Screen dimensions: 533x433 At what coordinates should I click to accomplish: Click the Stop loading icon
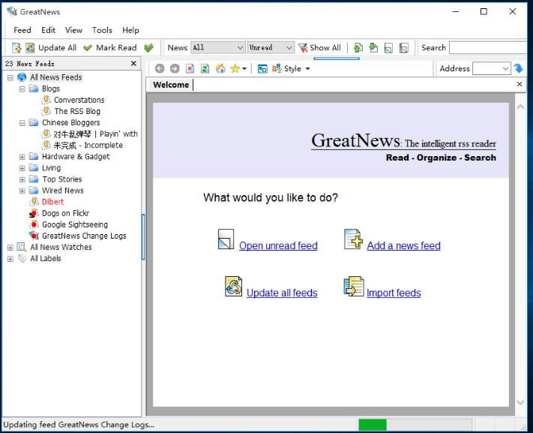190,69
